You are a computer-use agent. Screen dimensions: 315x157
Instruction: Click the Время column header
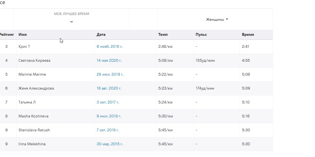click(x=248, y=34)
